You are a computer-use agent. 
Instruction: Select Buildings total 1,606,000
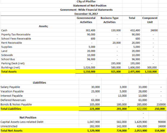coord(134,68)
